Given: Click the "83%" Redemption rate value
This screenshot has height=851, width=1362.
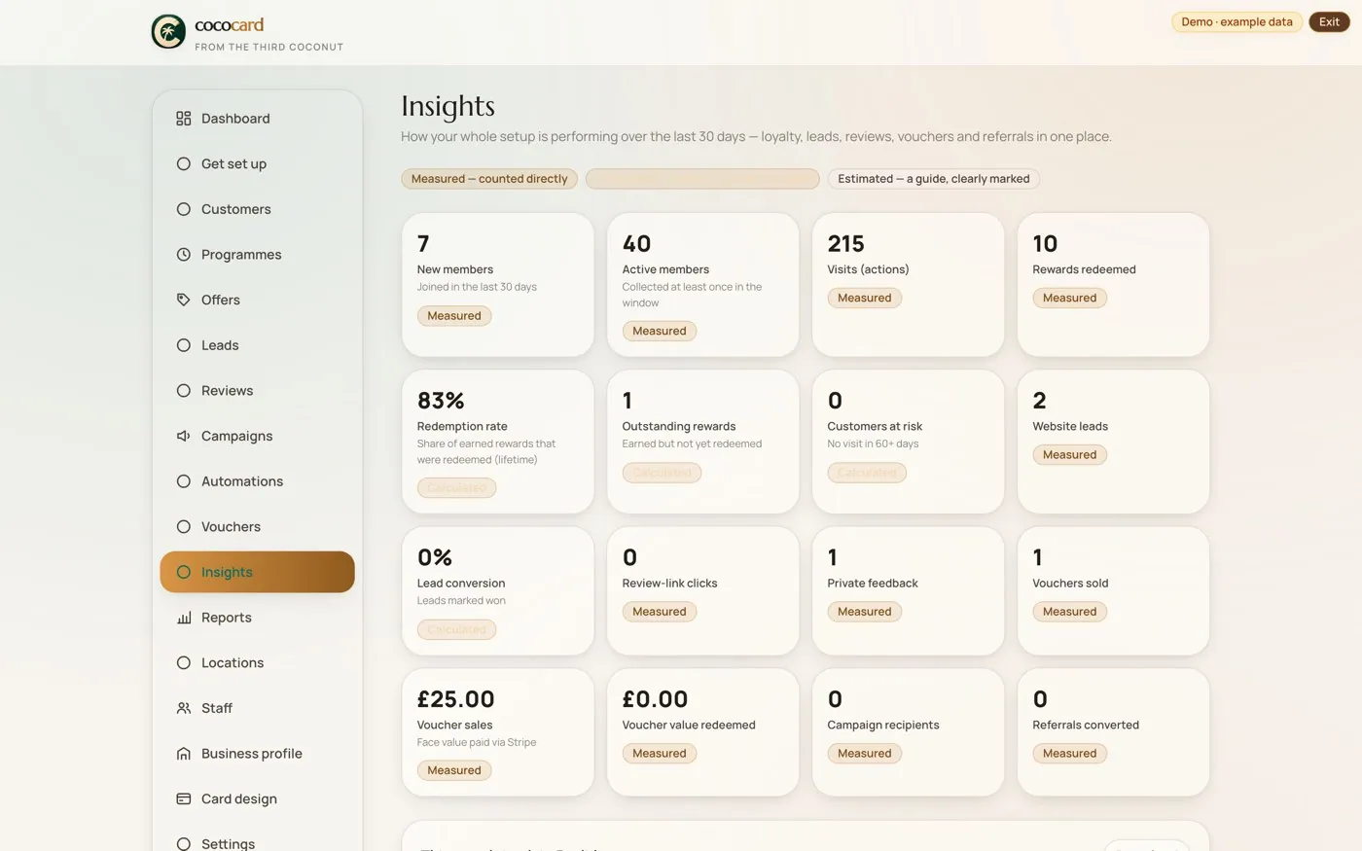Looking at the screenshot, I should (441, 401).
